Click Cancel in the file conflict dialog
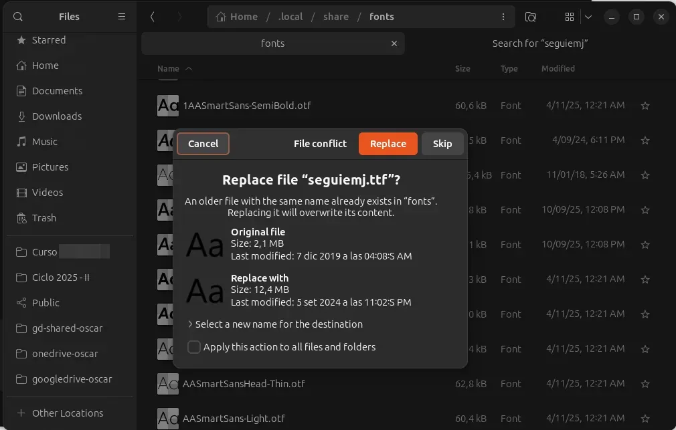Image resolution: width=676 pixels, height=430 pixels. pos(203,144)
